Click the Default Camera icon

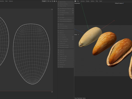click(x=123, y=3)
